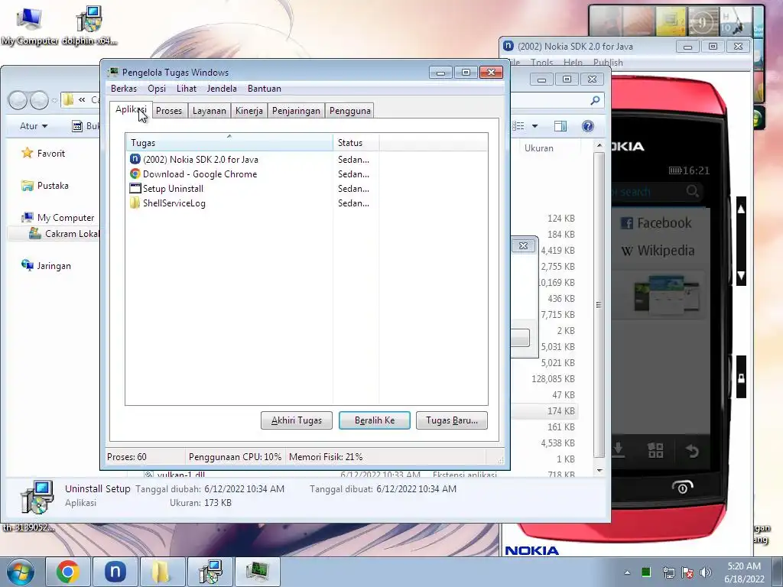Click the Explorer scrollbar up arrow

599,145
